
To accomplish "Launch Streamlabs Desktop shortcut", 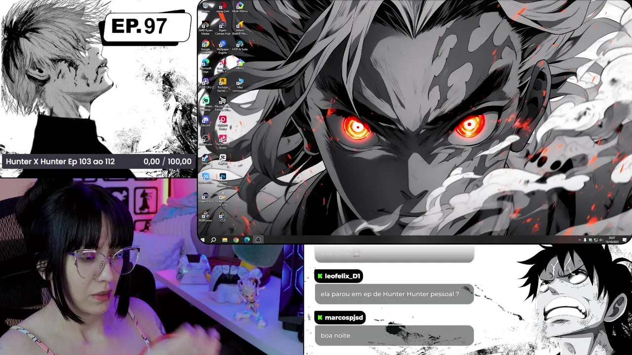I will click(x=205, y=103).
